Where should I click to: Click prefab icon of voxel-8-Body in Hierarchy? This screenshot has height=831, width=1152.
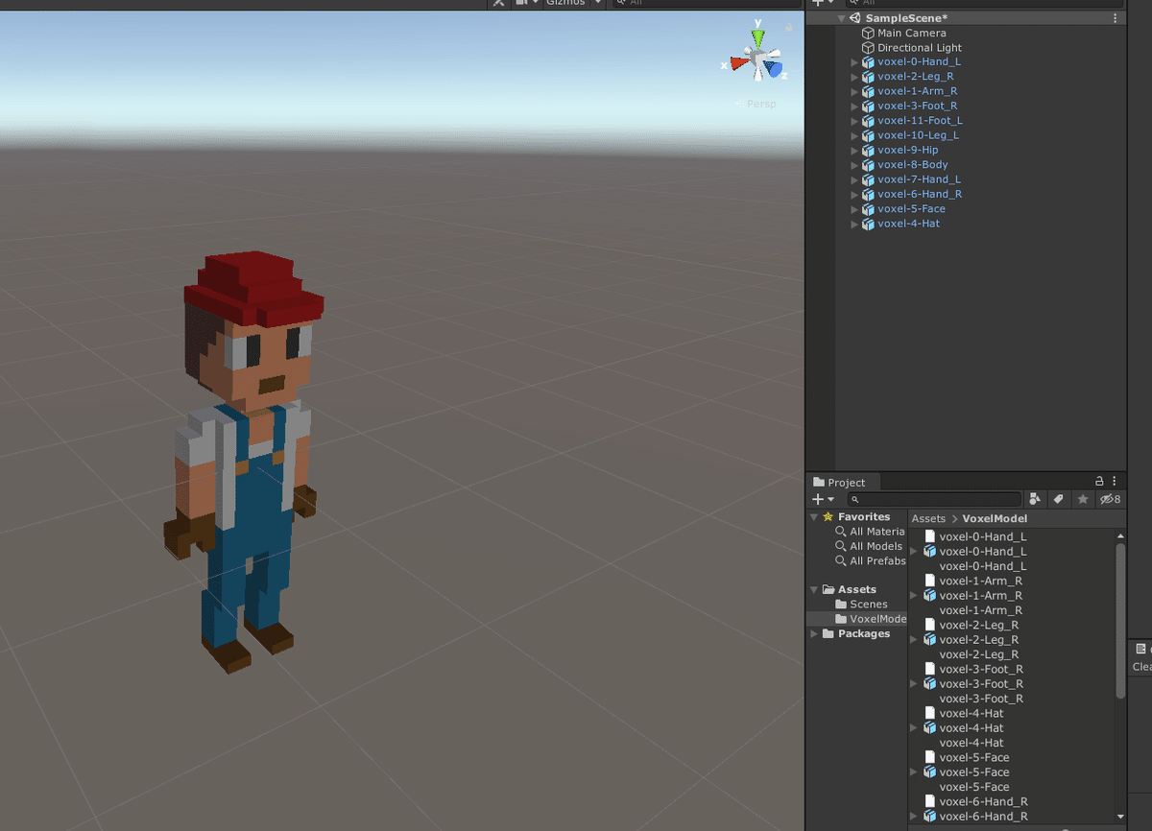click(869, 165)
